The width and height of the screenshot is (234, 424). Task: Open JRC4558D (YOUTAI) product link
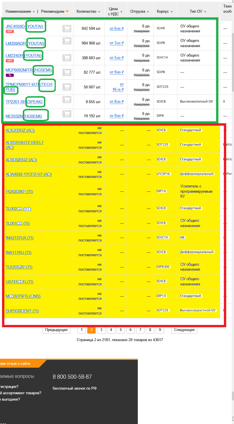[x=24, y=27]
